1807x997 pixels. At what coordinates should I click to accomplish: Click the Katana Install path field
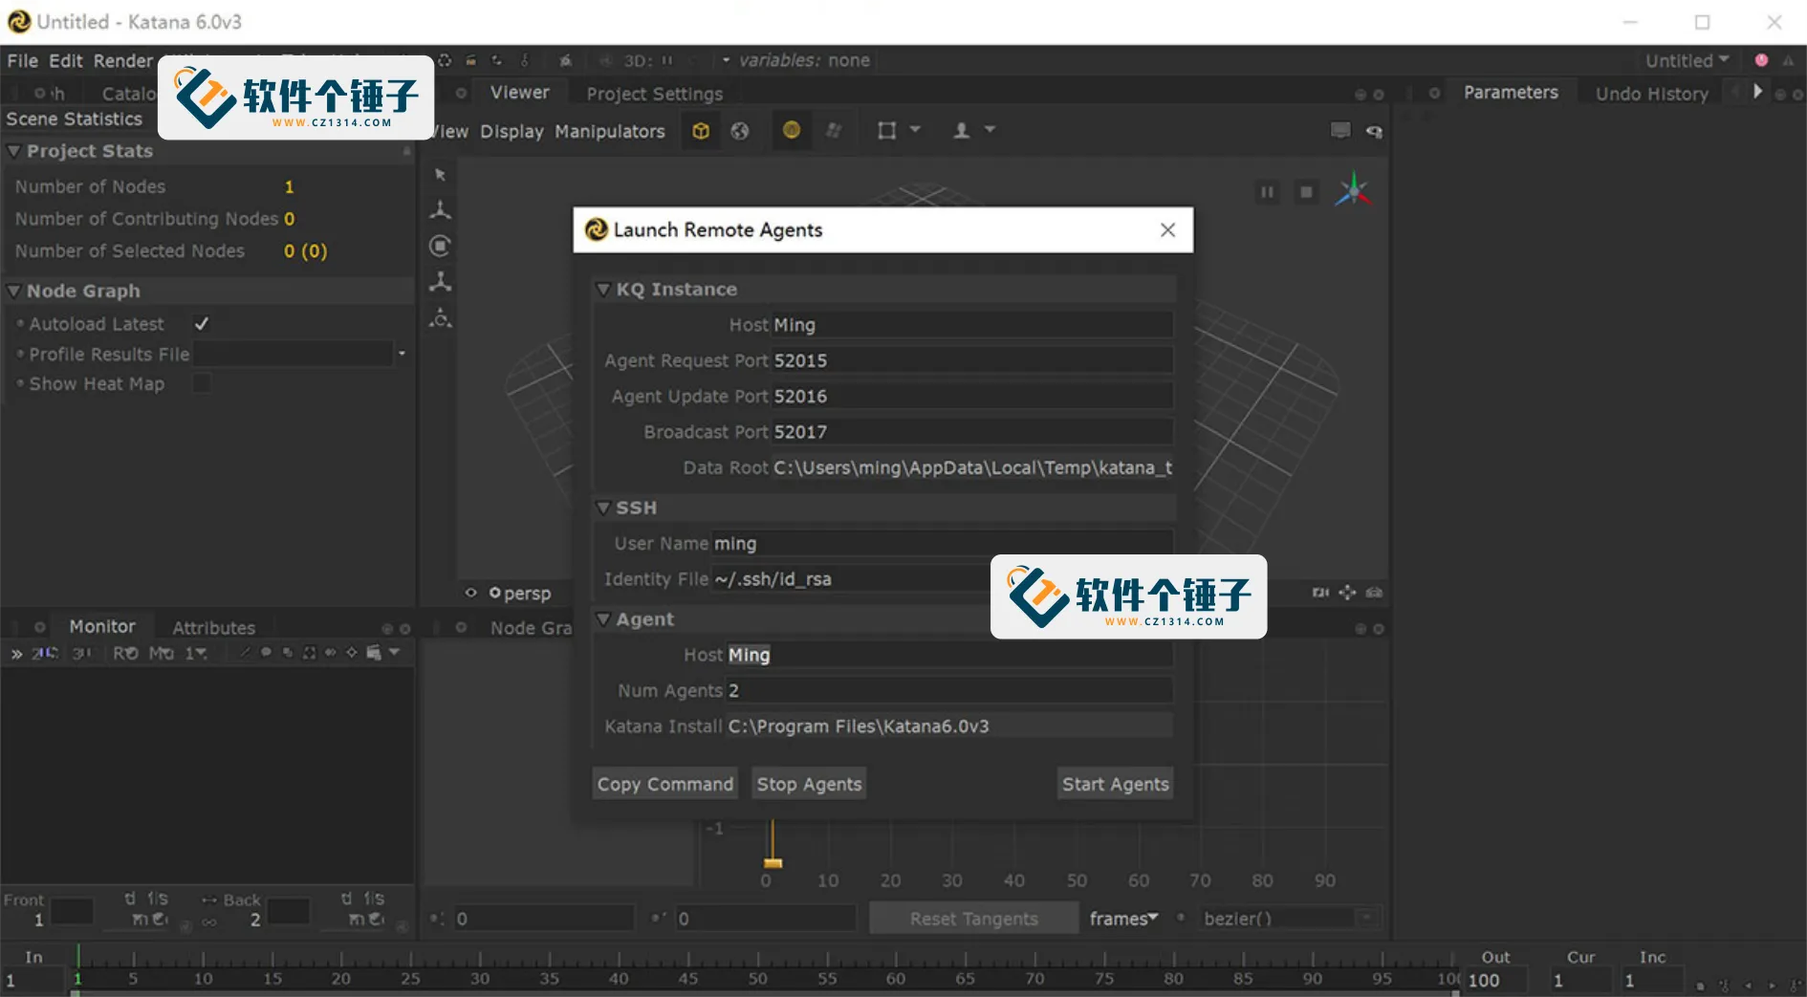[949, 726]
